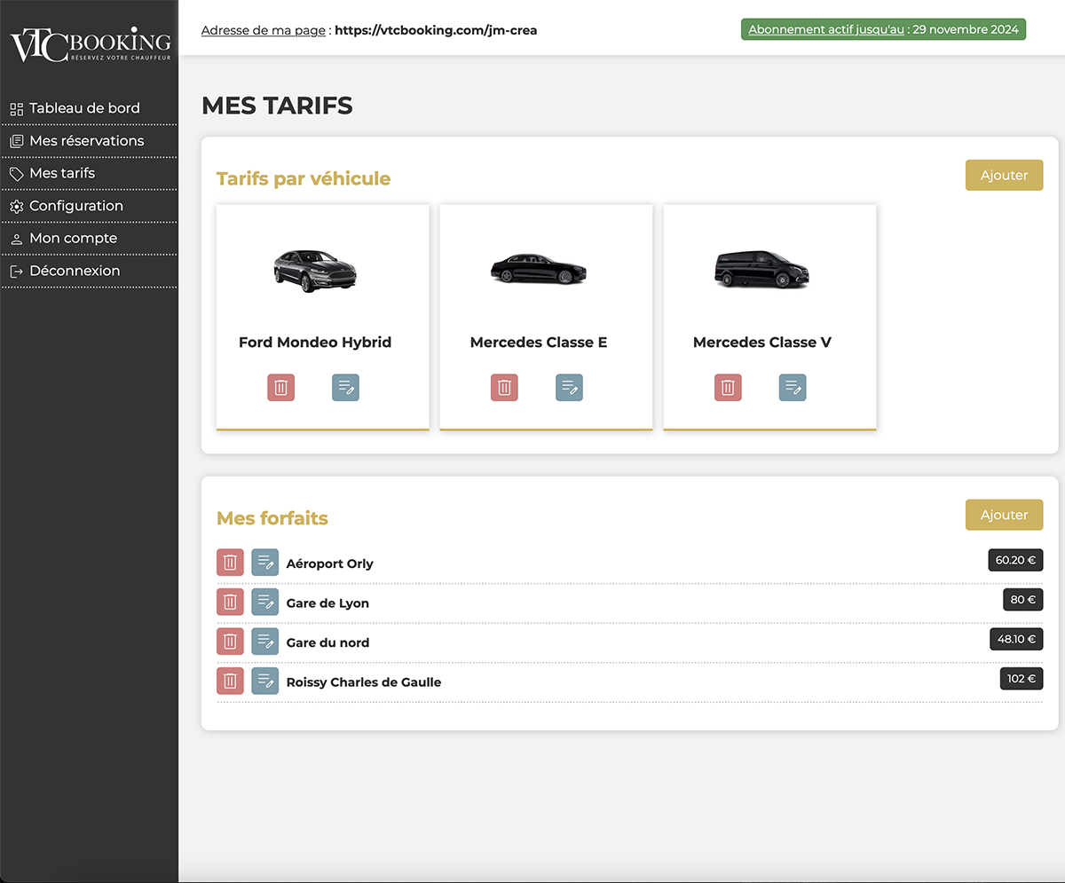
Task: Click the Mercedes Classe V van image
Action: pos(762,269)
